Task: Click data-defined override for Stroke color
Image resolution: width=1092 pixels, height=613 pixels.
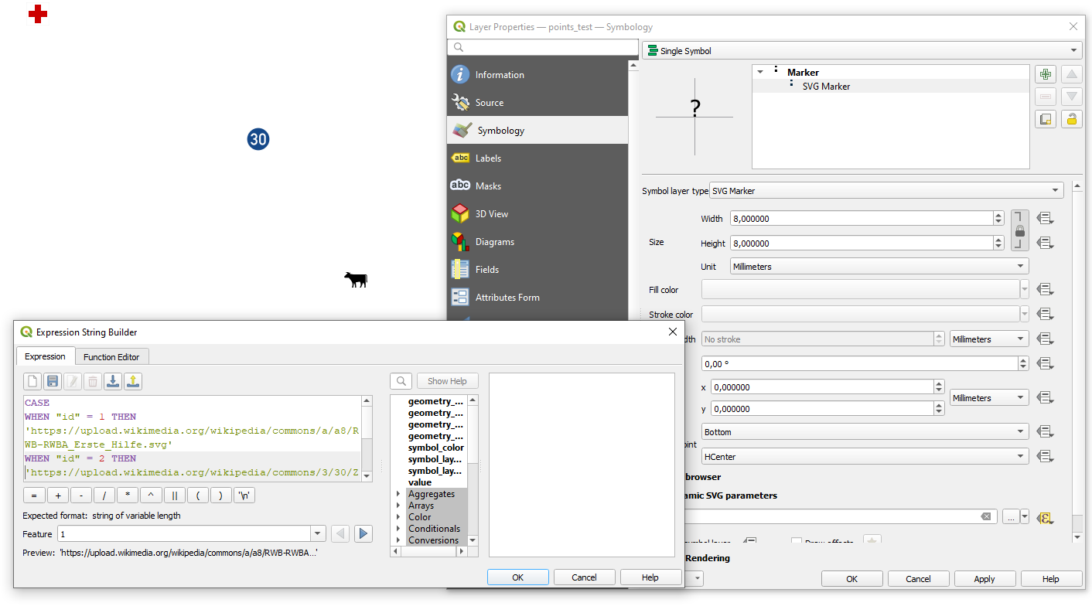Action: pyautogui.click(x=1046, y=315)
